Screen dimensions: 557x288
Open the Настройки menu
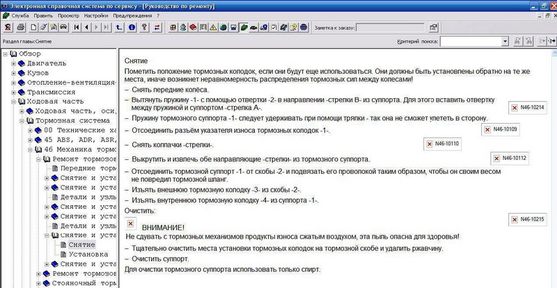96,15
